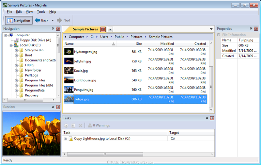Expand breadcrumb arrow after Pictures
The width and height of the screenshot is (261, 165).
(x=146, y=37)
